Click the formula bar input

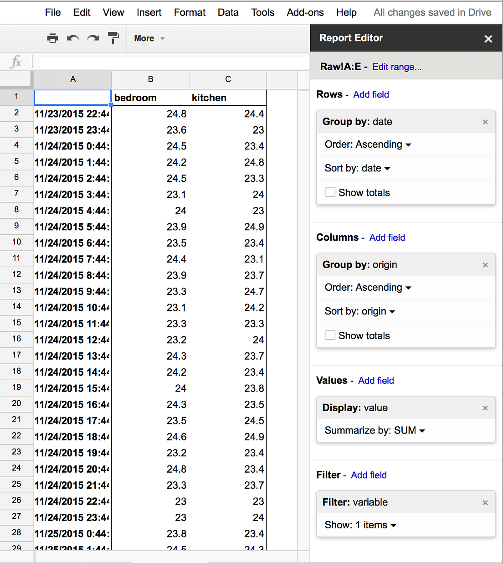click(174, 62)
